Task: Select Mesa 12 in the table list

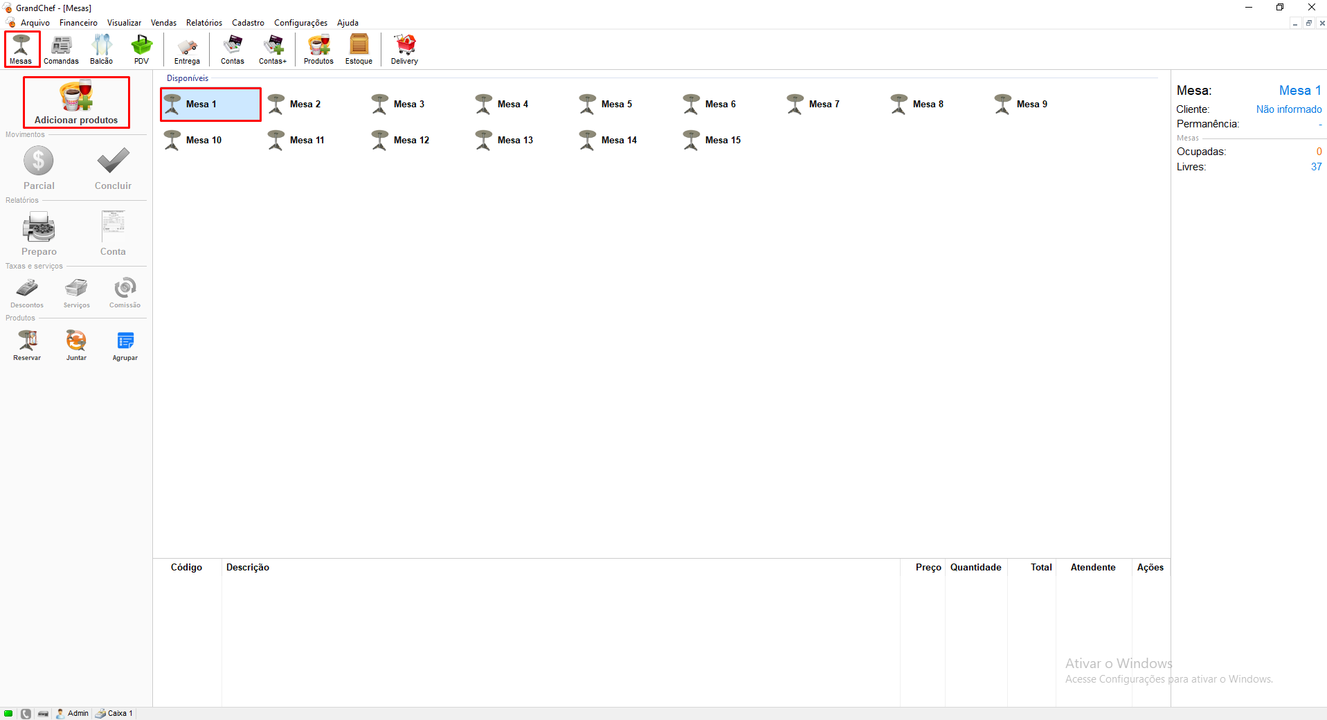Action: coord(401,141)
